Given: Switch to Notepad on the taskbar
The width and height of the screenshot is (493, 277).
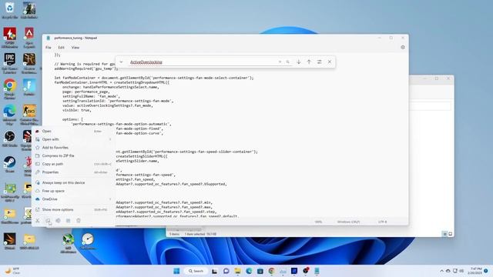Looking at the screenshot, I should point(317,271).
